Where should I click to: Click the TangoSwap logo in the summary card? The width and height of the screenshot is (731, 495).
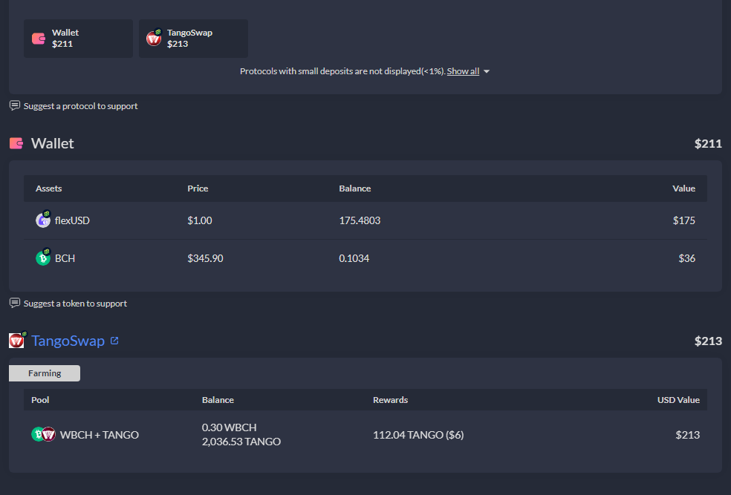[x=154, y=38]
